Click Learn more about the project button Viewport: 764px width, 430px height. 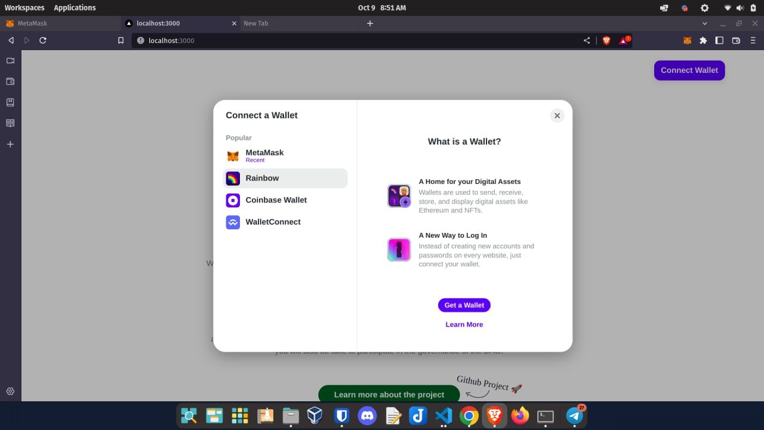(389, 394)
